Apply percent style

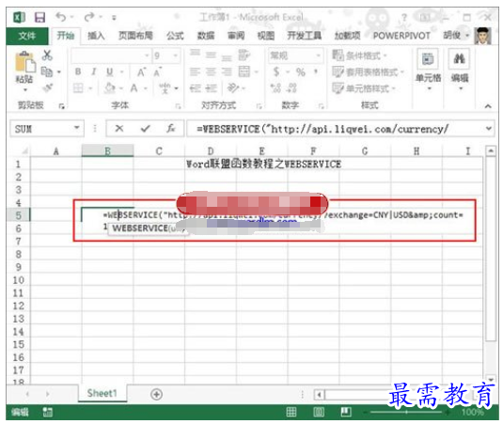[301, 71]
